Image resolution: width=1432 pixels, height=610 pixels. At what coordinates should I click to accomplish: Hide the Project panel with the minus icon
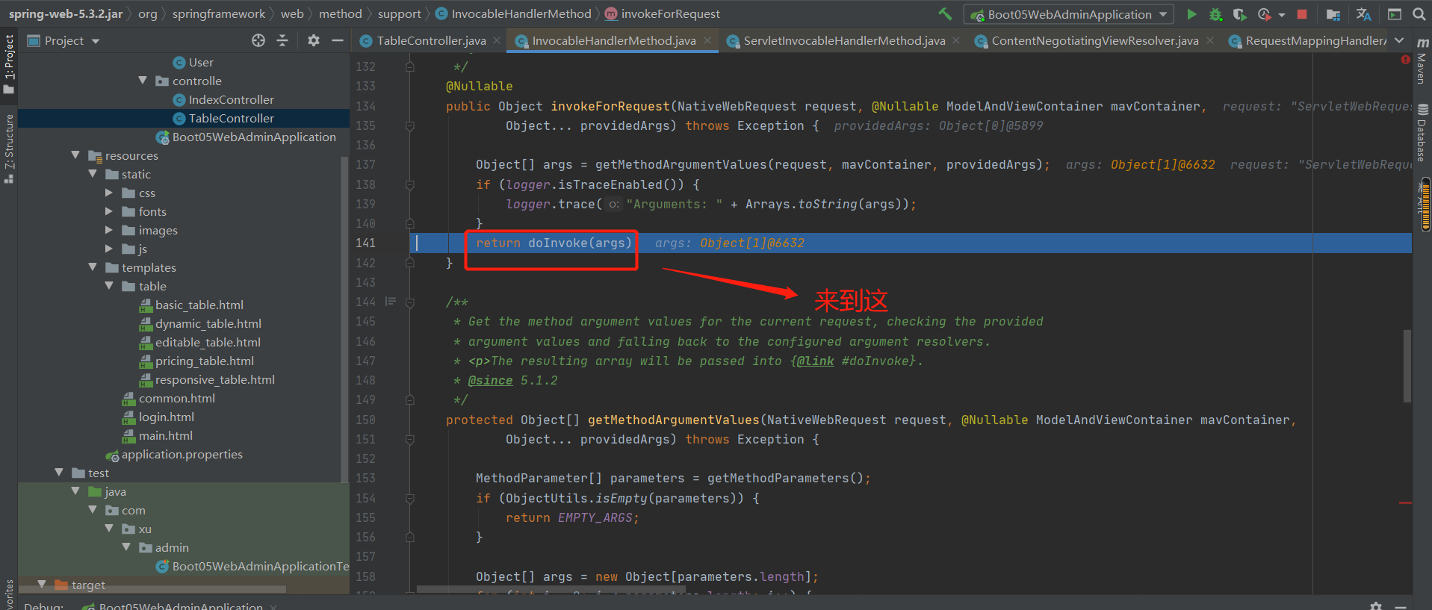[338, 40]
